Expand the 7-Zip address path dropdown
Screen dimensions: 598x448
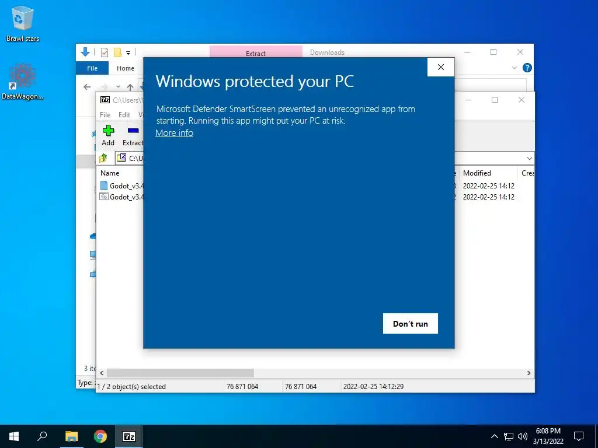point(529,158)
